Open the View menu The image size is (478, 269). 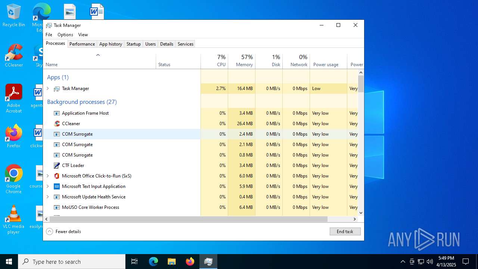[x=83, y=35]
